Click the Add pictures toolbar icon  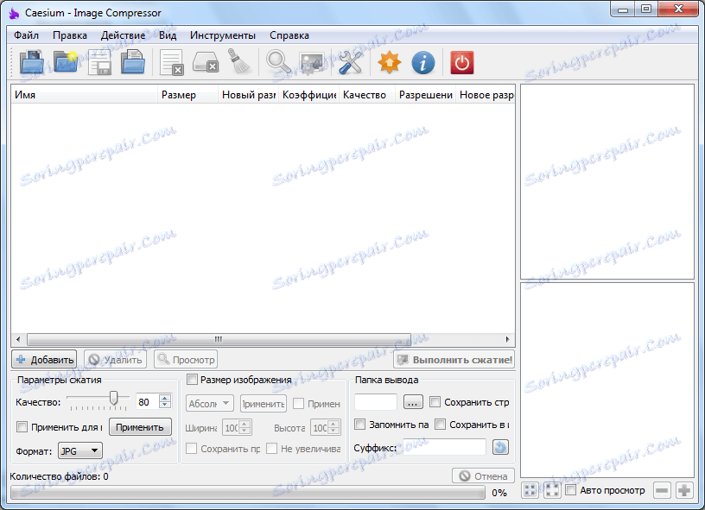pyautogui.click(x=31, y=62)
